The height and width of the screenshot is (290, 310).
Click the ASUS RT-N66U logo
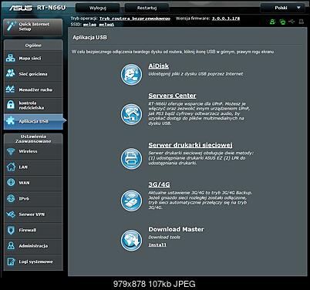coord(38,8)
